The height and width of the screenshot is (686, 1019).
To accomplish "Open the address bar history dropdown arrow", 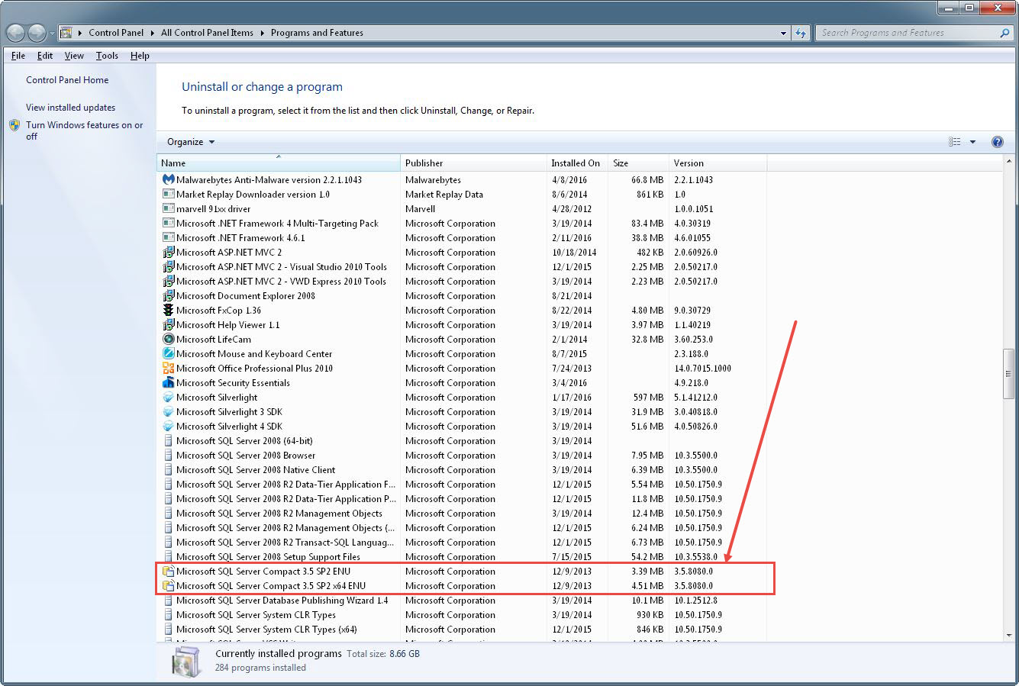I will pos(783,33).
